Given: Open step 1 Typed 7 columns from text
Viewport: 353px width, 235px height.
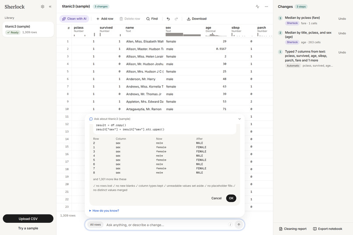Looking at the screenshot, I should click(306, 56).
